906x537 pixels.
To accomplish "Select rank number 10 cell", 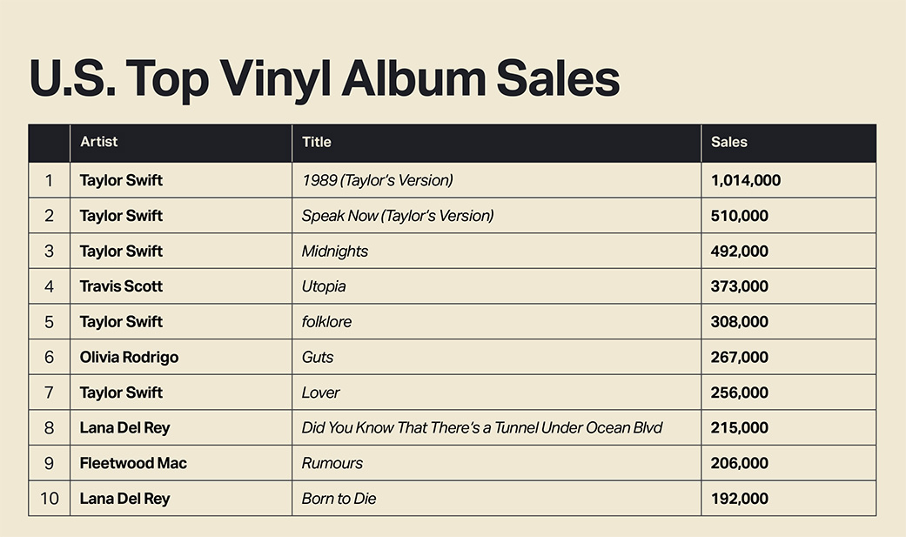I will pos(49,499).
